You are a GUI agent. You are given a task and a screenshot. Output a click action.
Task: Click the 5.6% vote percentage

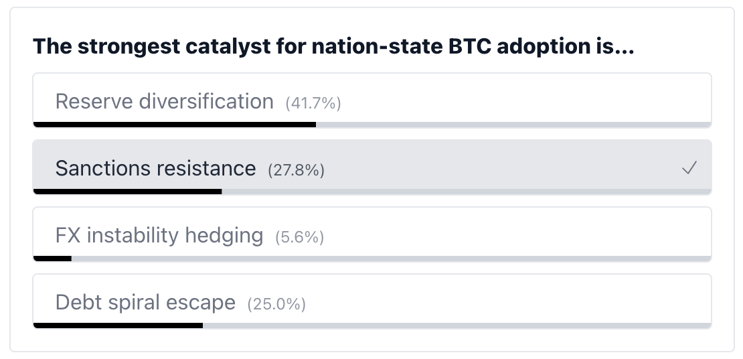point(299,237)
